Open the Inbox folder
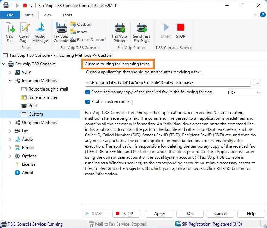This screenshot has width=267, height=228. 79,32
